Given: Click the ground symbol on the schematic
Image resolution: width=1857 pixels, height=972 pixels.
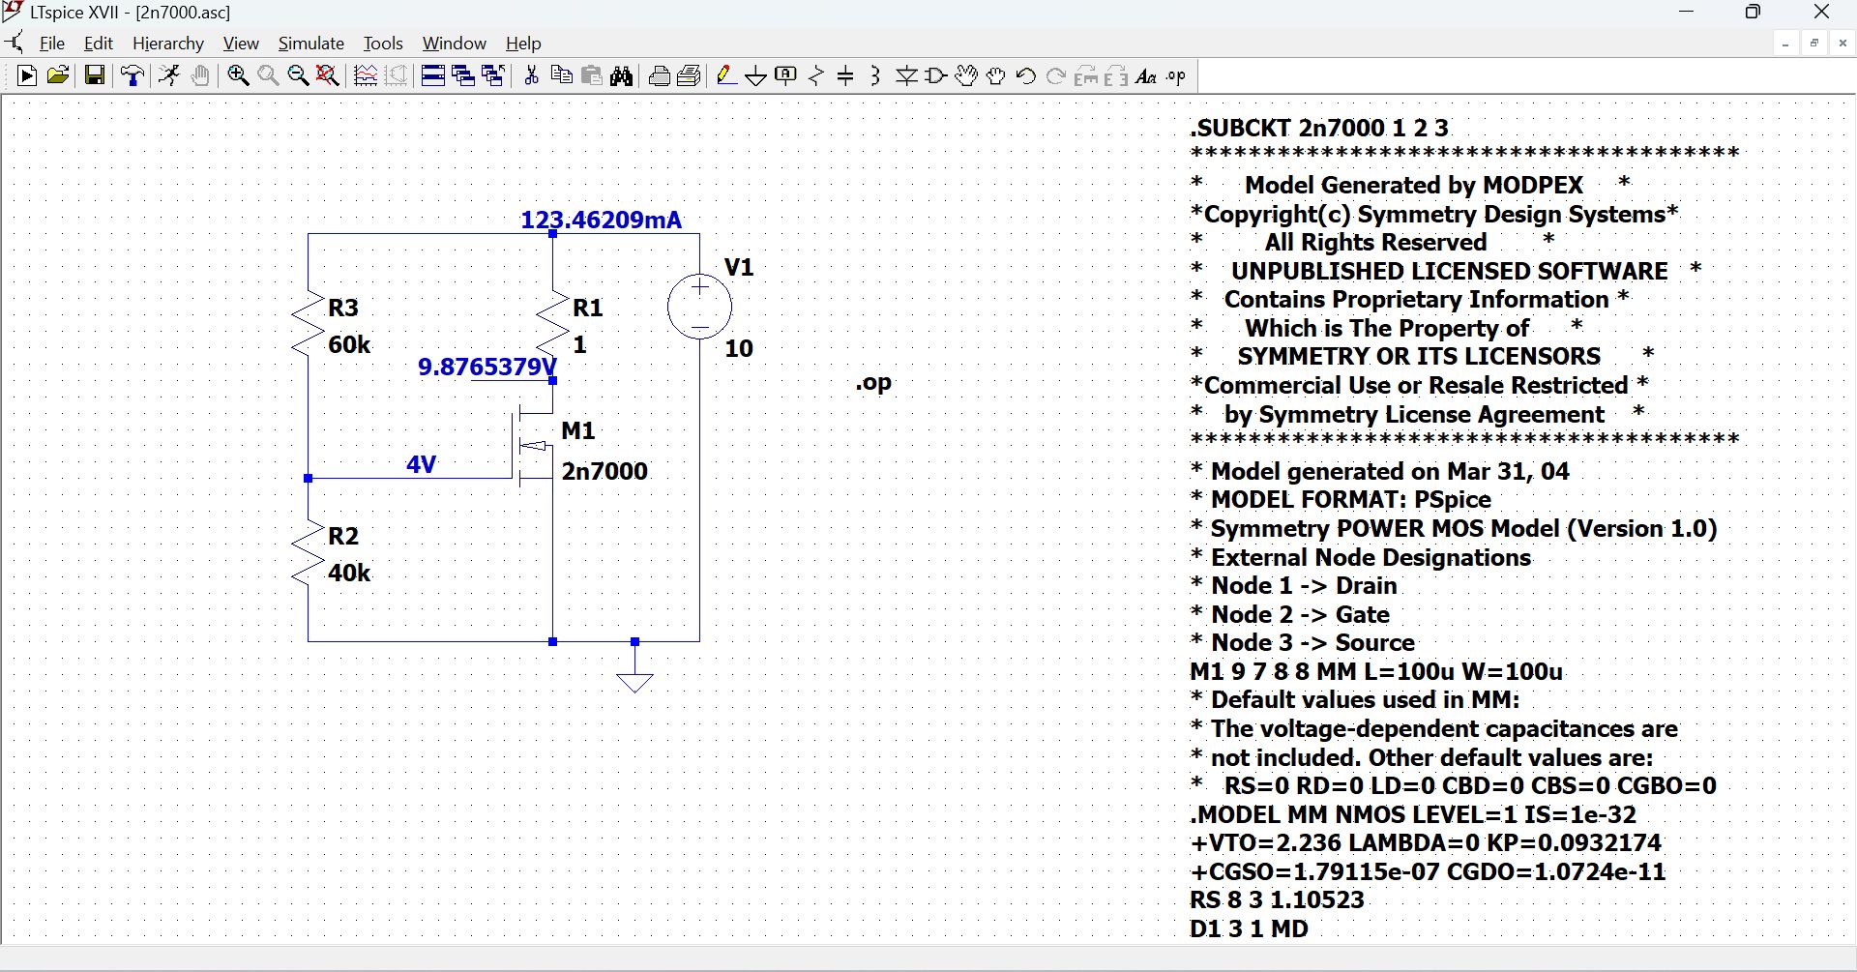Looking at the screenshot, I should coord(634,682).
